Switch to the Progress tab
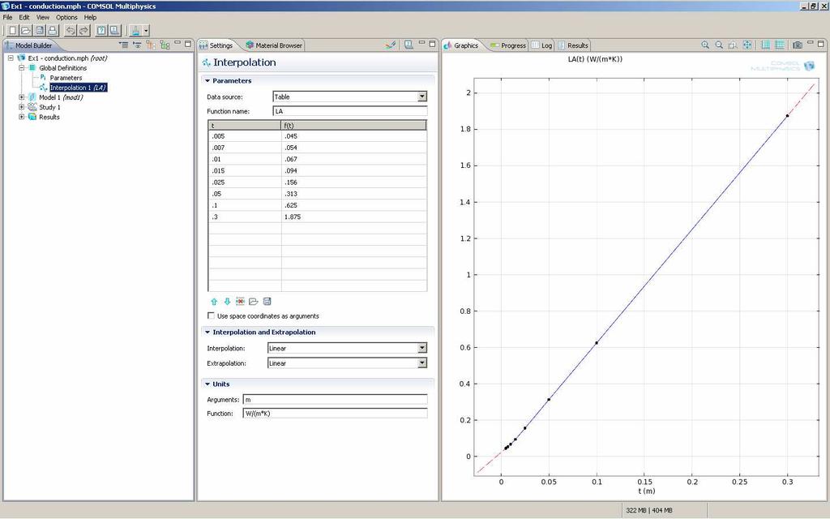Viewport: 830px width, 519px height. point(508,45)
